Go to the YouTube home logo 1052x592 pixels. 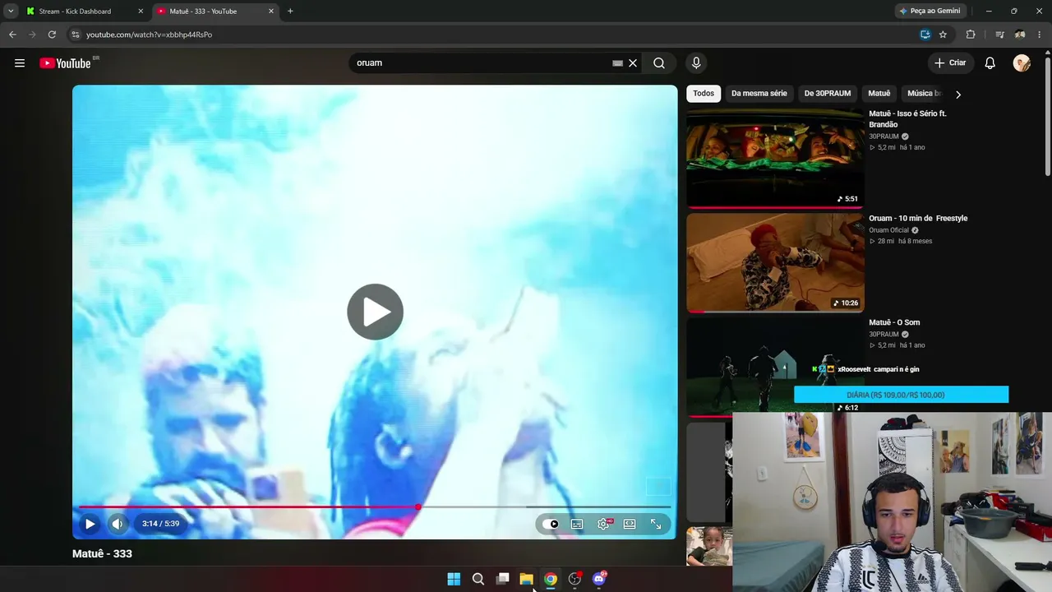tap(65, 63)
